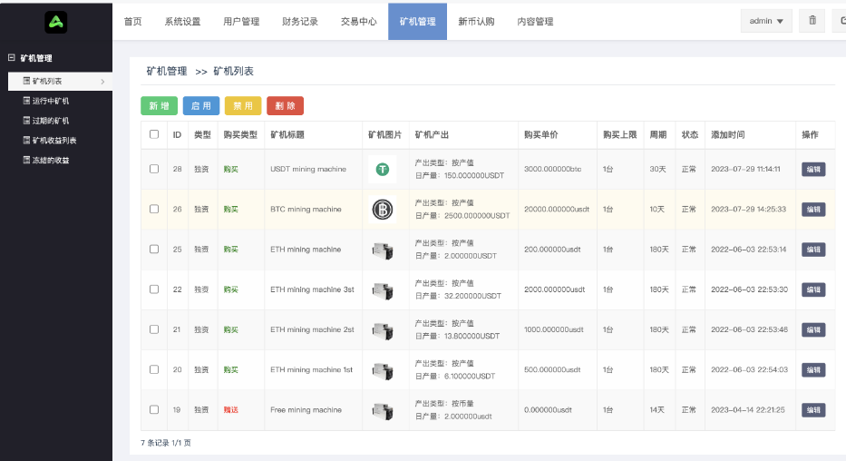The width and height of the screenshot is (846, 461).
Task: Click the list icon beside 过期的矿机
Action: 26,121
